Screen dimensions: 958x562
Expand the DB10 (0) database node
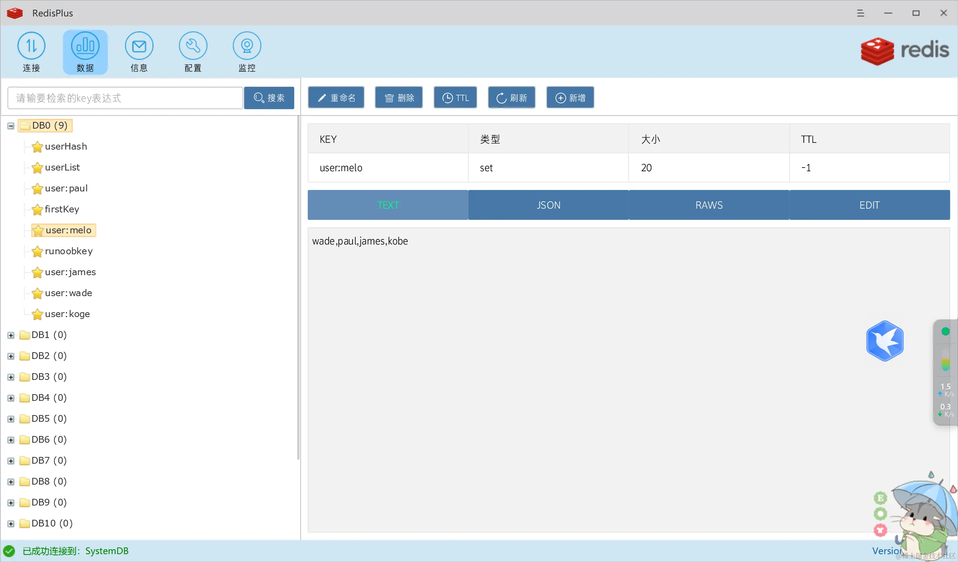point(11,524)
